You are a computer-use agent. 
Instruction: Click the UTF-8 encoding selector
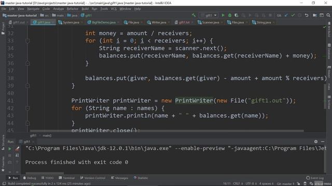(251, 184)
